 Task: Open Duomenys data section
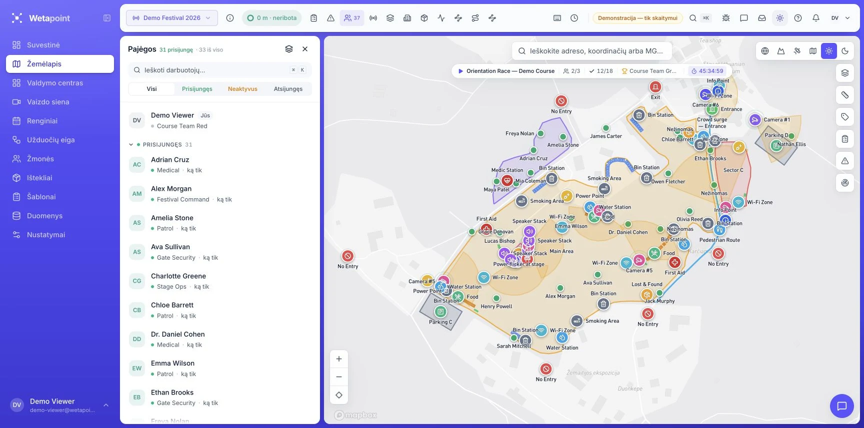pos(60,216)
